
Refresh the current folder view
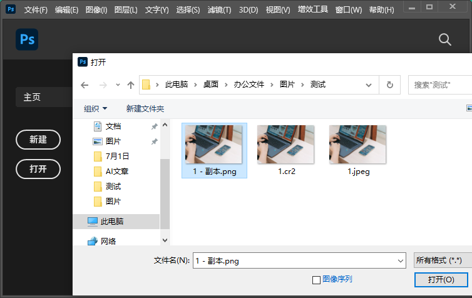pos(390,85)
